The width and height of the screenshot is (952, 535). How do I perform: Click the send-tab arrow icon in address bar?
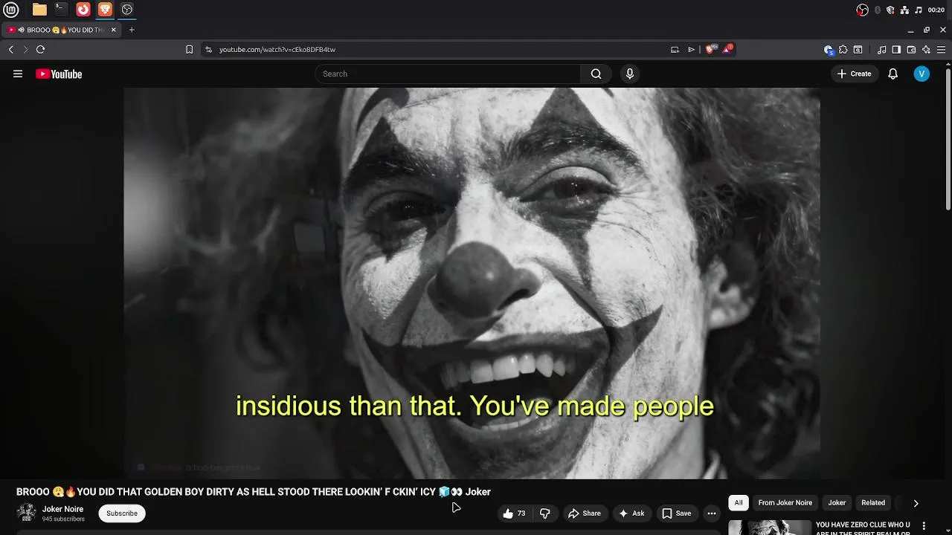click(x=691, y=50)
